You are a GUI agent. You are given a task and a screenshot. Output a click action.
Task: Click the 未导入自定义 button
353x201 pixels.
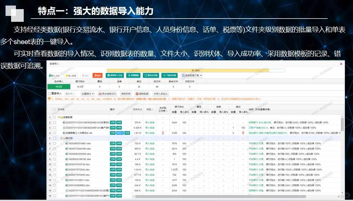[x=161, y=94]
